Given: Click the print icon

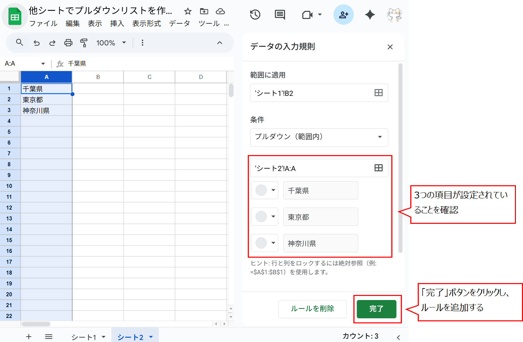Looking at the screenshot, I should click(x=68, y=43).
